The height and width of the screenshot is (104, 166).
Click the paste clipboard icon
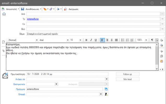coord(162,61)
